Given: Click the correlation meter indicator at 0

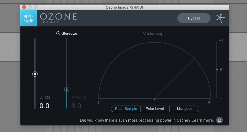Looking at the screenshot, I should coord(217,69).
